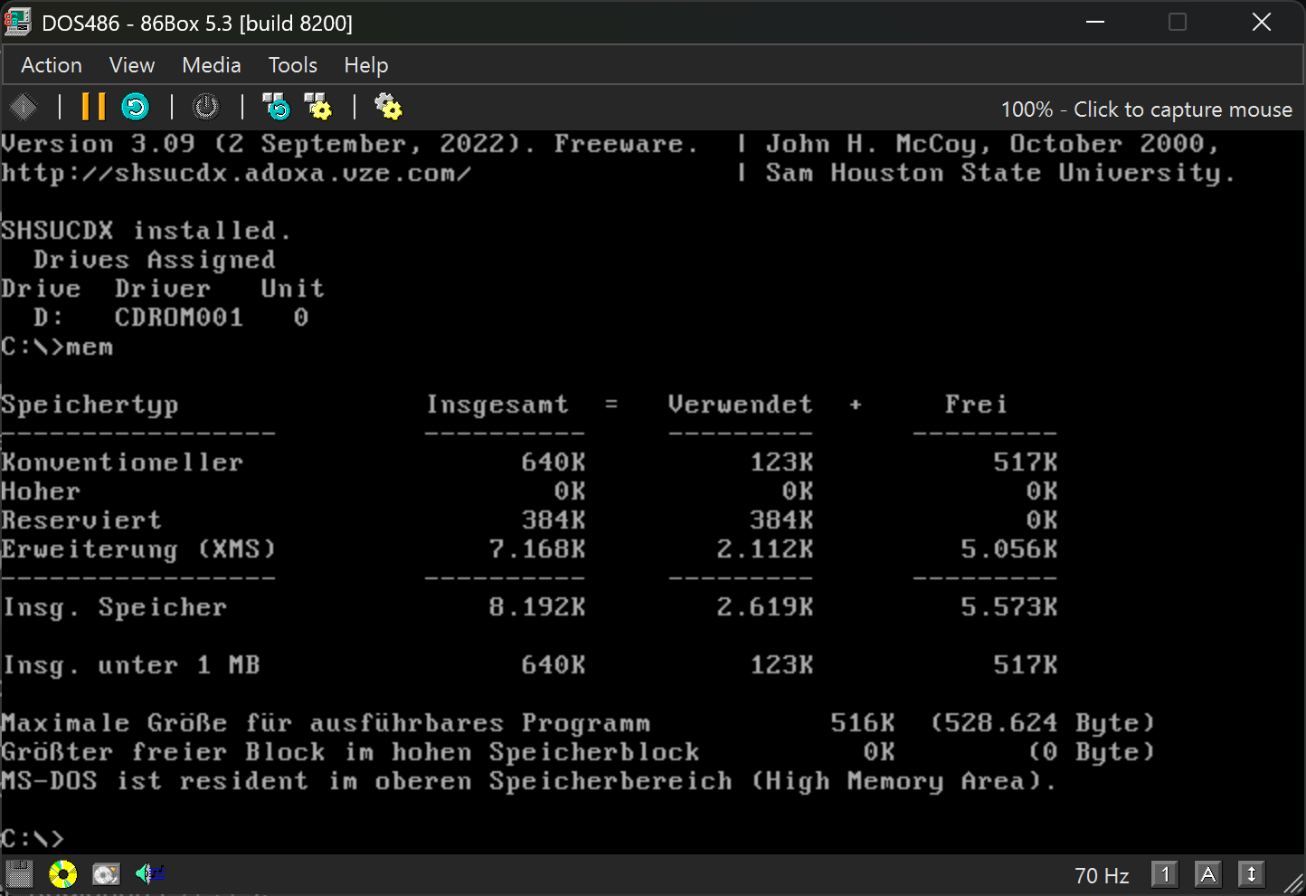
Task: Click the 'Reserviert' row label
Action: click(81, 520)
